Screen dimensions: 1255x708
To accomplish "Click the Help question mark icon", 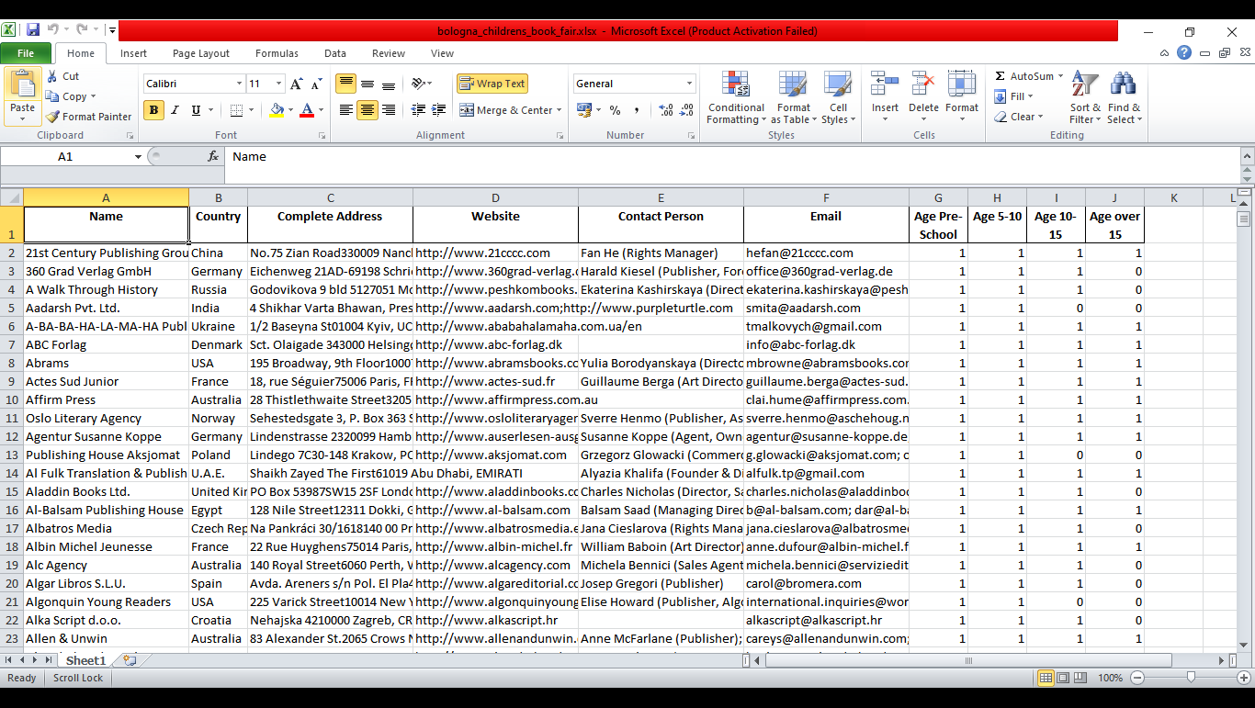I will [x=1184, y=53].
